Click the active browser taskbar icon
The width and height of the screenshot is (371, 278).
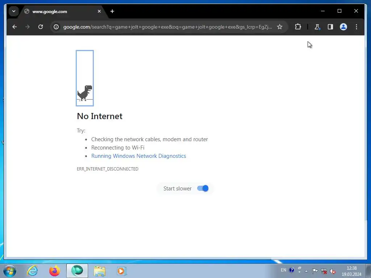[77, 271]
